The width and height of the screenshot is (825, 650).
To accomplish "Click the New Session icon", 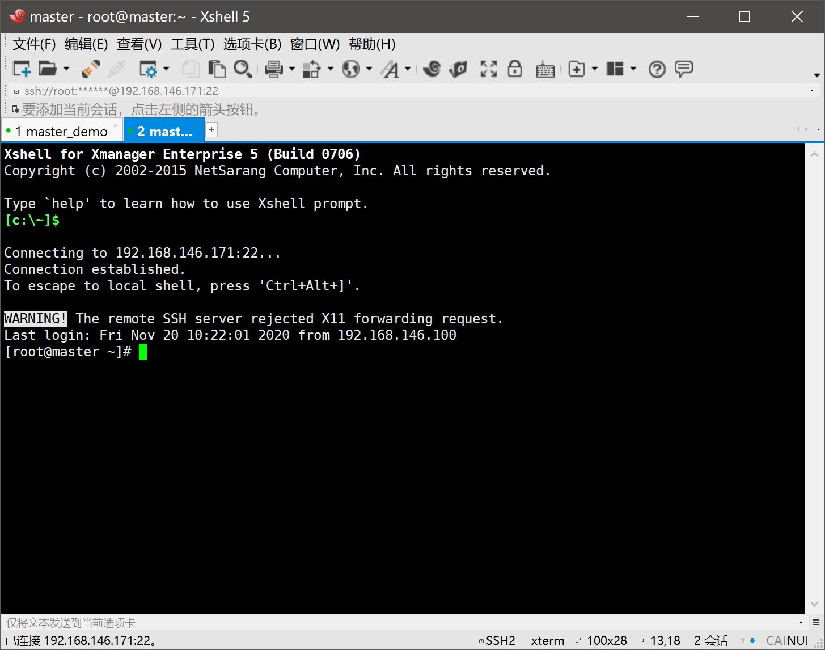I will coord(22,69).
